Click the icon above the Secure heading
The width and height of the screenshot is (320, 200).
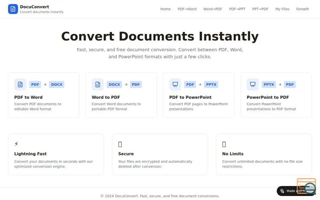coord(120,144)
